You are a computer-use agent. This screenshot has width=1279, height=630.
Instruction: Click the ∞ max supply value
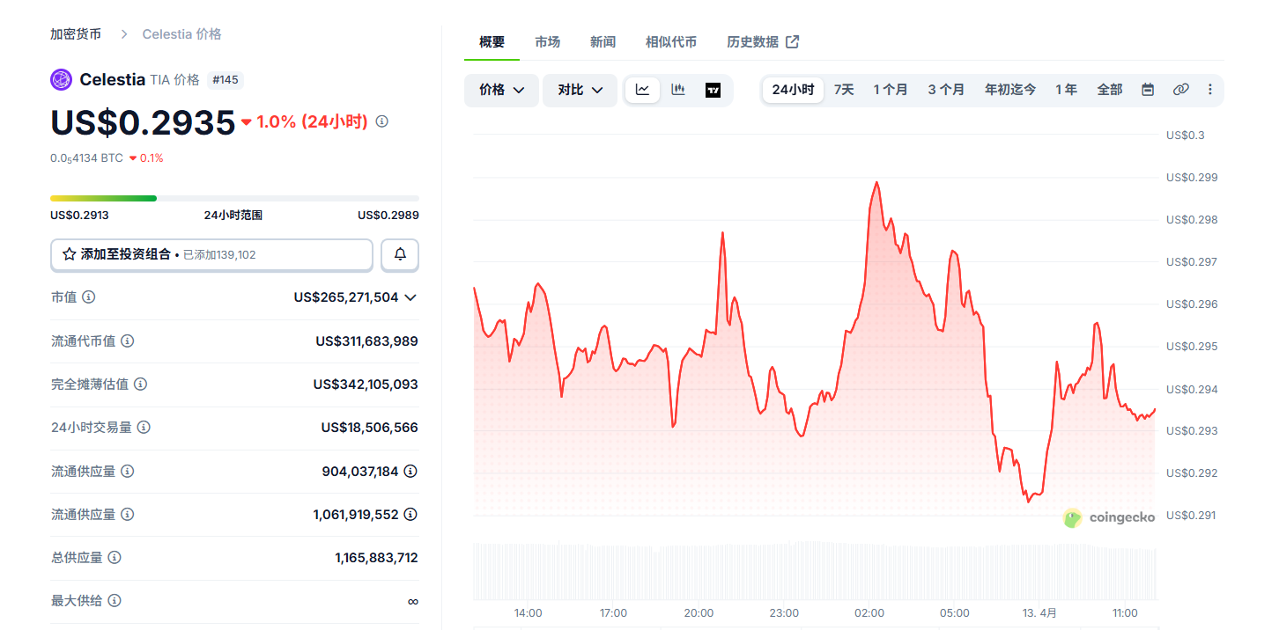pyautogui.click(x=412, y=601)
